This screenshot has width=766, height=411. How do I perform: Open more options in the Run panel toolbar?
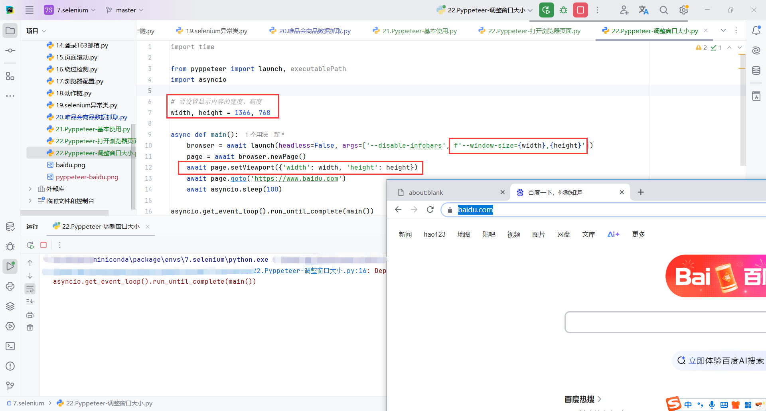(x=60, y=245)
